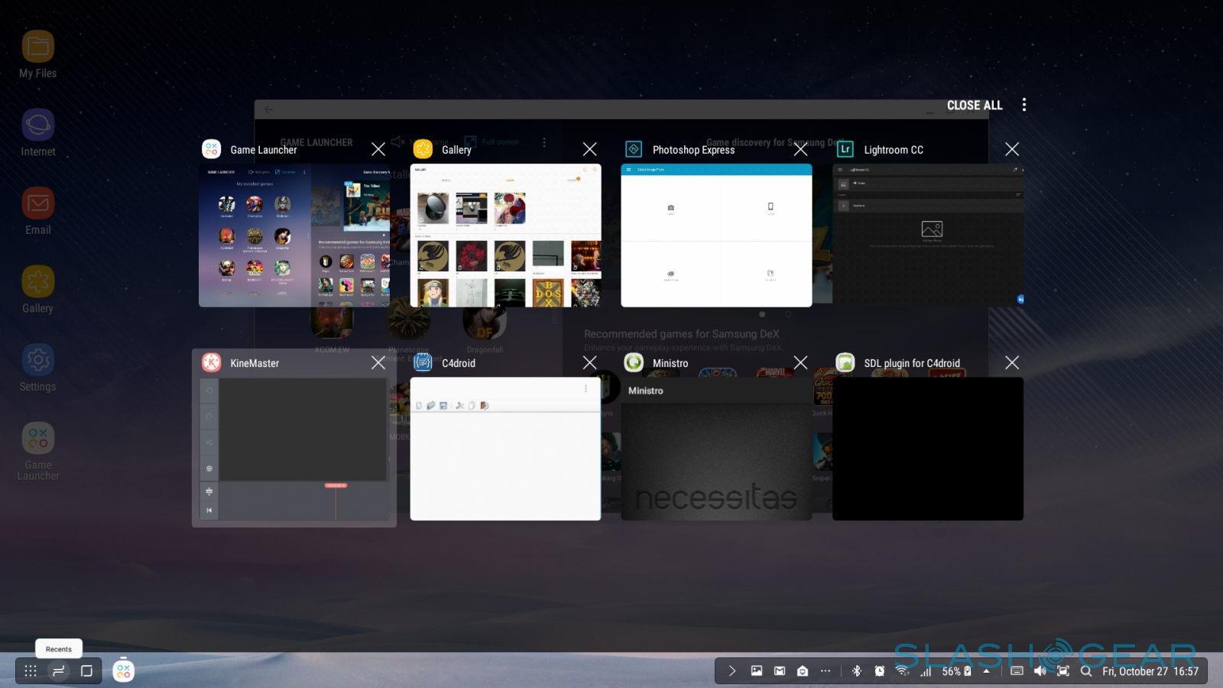Open the apps grid in the taskbar
1223x688 pixels.
[31, 670]
